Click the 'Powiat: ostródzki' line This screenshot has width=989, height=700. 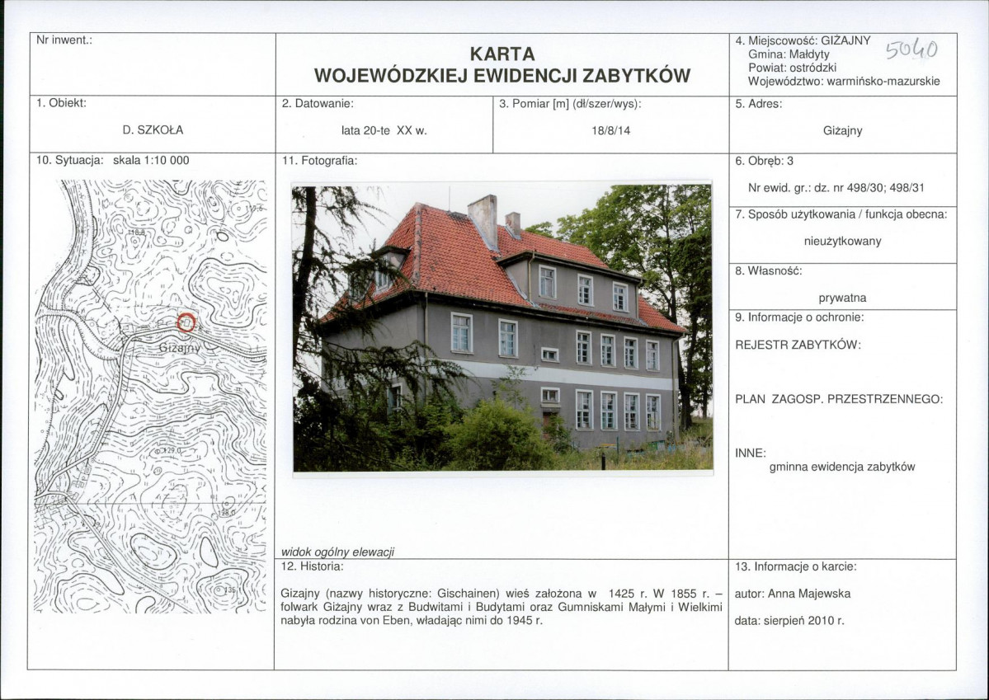tap(792, 68)
